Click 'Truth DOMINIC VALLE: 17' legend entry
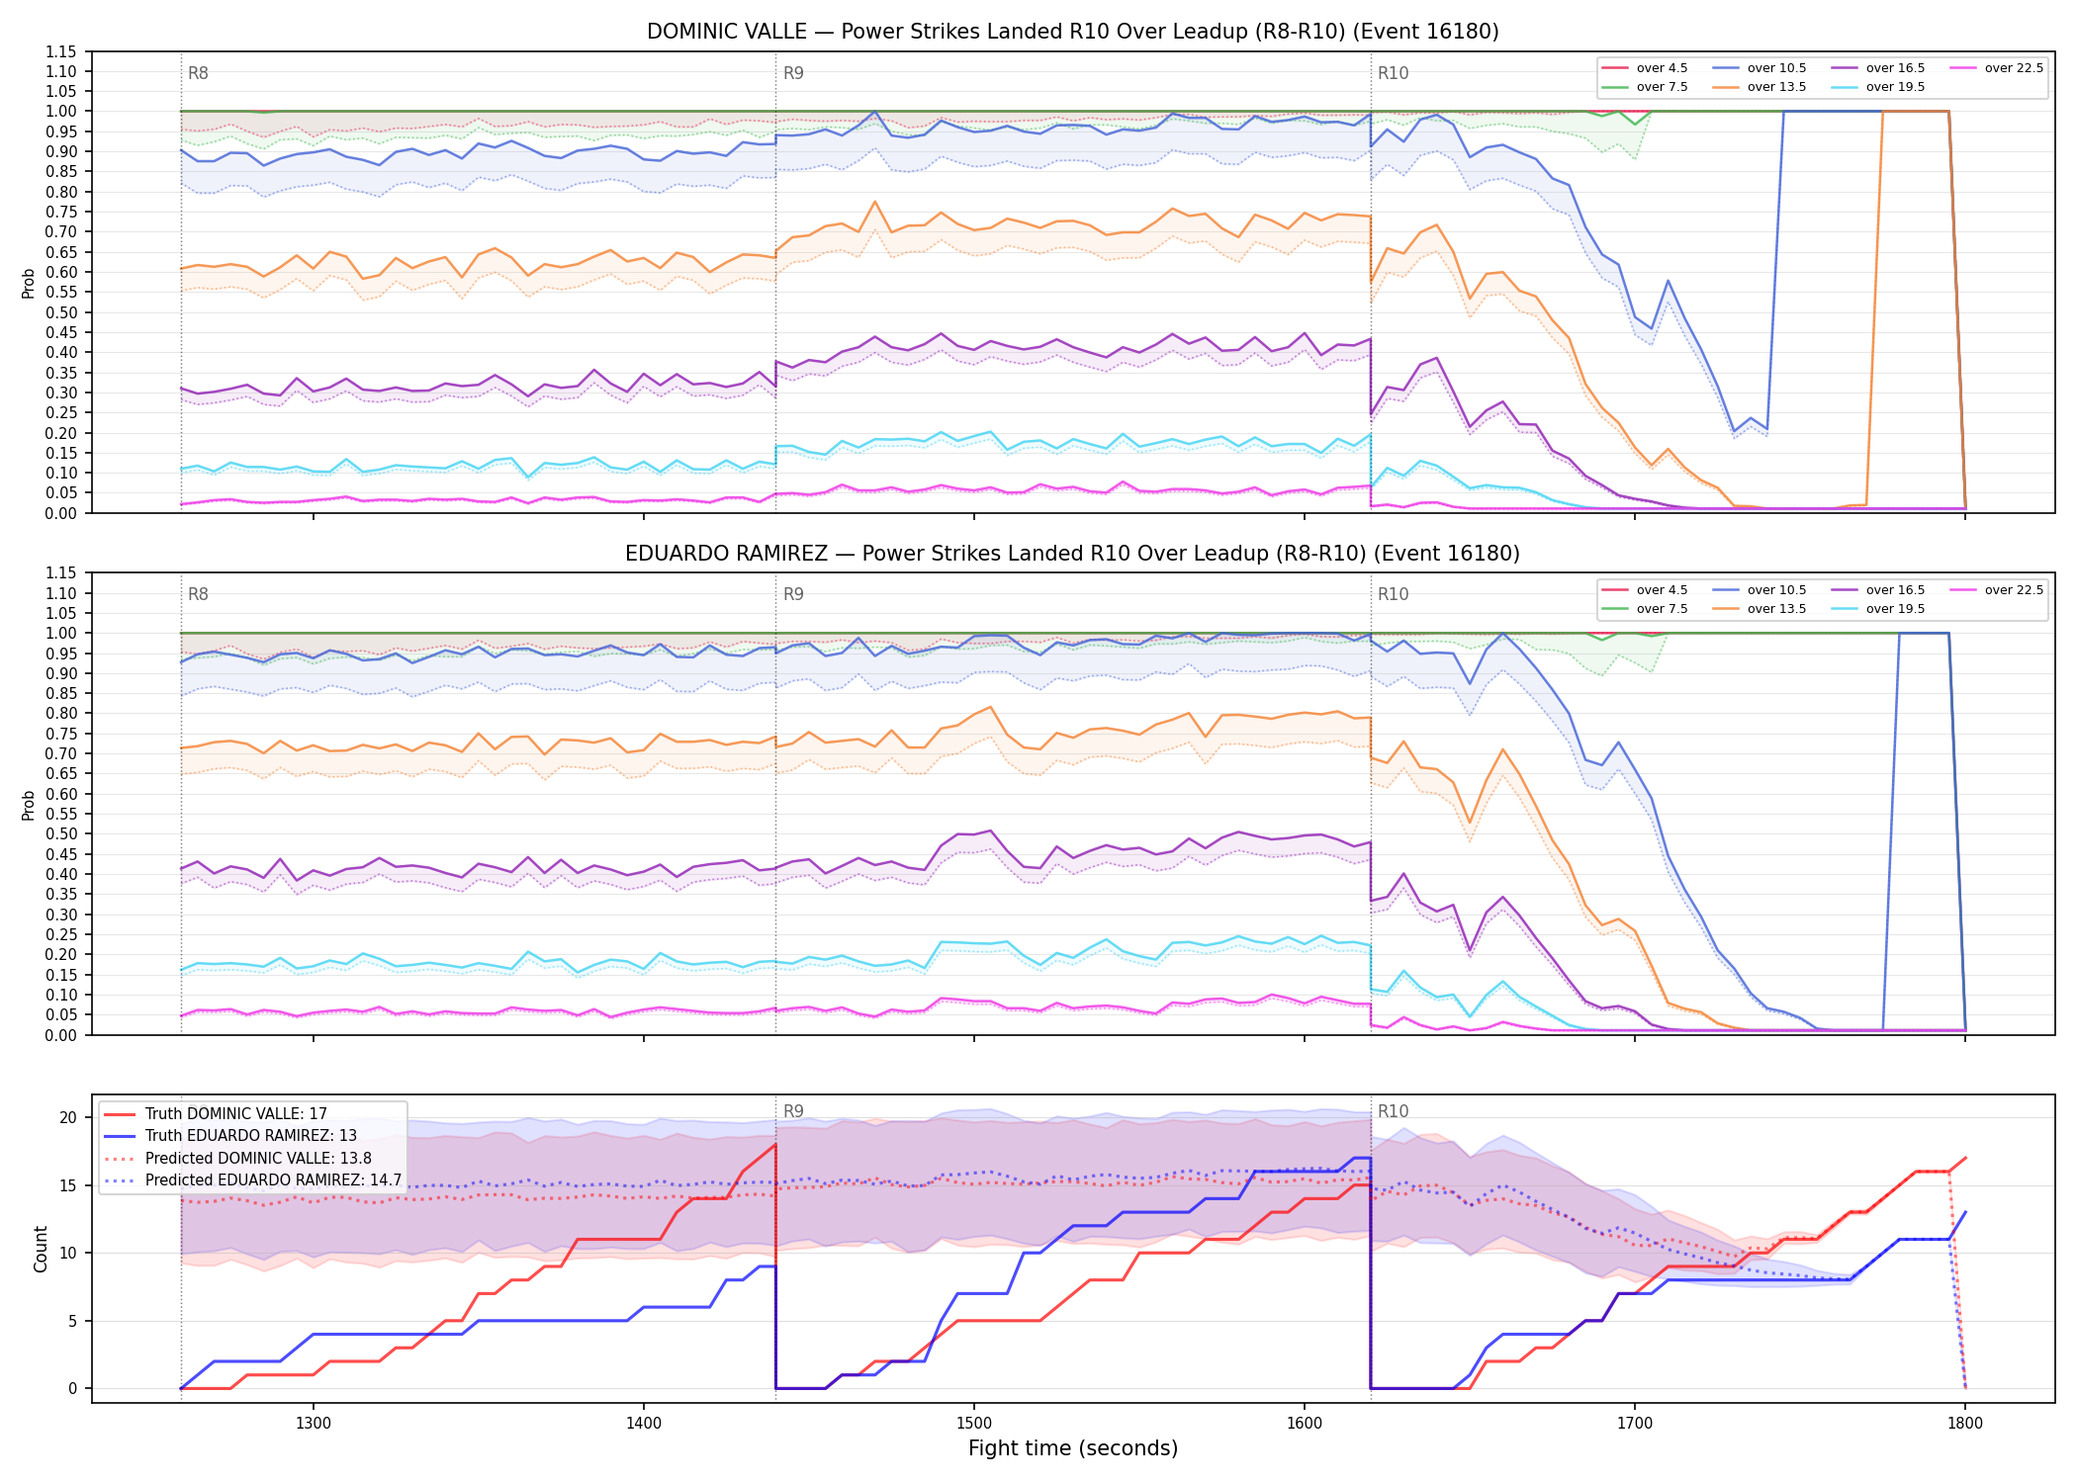Viewport: 2077px width, 1483px height. tap(216, 1114)
